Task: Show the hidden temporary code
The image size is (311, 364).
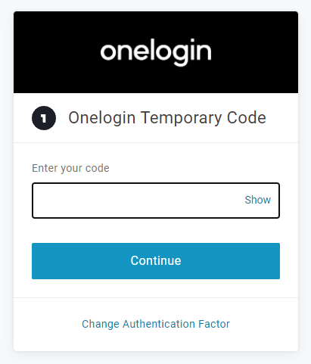Action: [x=257, y=200]
